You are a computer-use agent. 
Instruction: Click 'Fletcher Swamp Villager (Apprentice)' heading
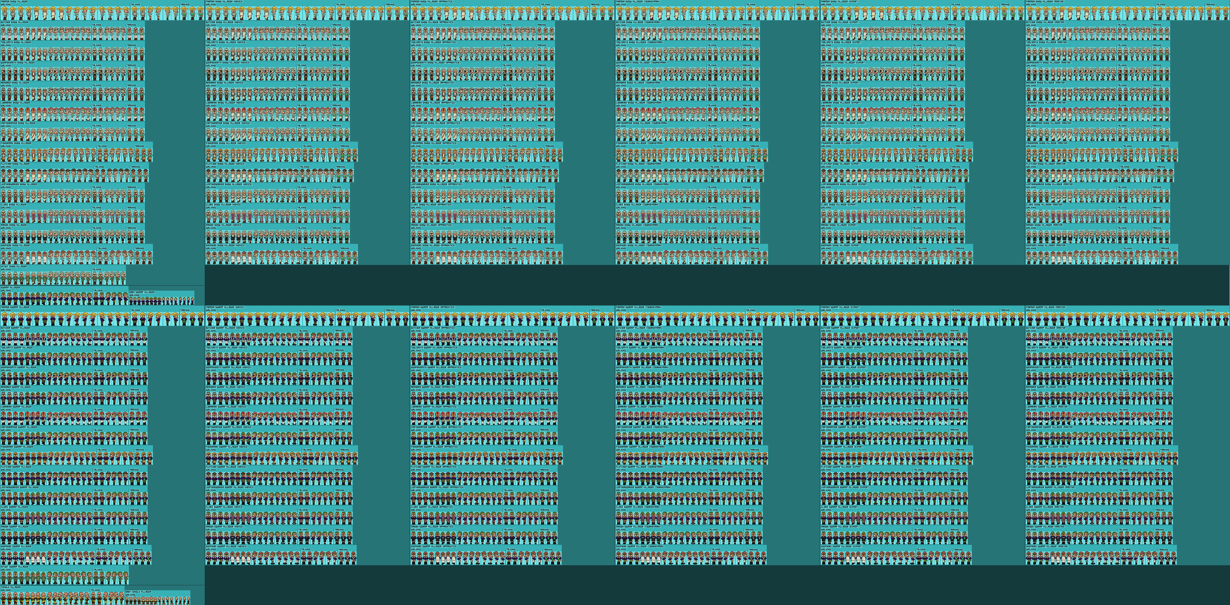tap(433, 467)
